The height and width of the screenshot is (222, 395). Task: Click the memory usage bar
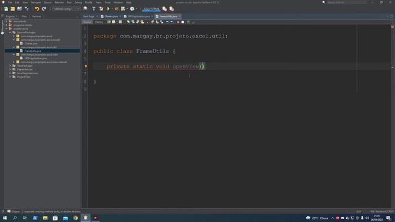coord(151,9)
